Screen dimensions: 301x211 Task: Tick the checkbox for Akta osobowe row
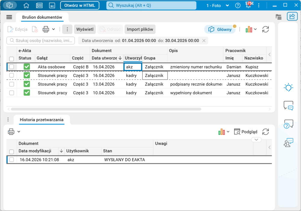tap(11, 67)
